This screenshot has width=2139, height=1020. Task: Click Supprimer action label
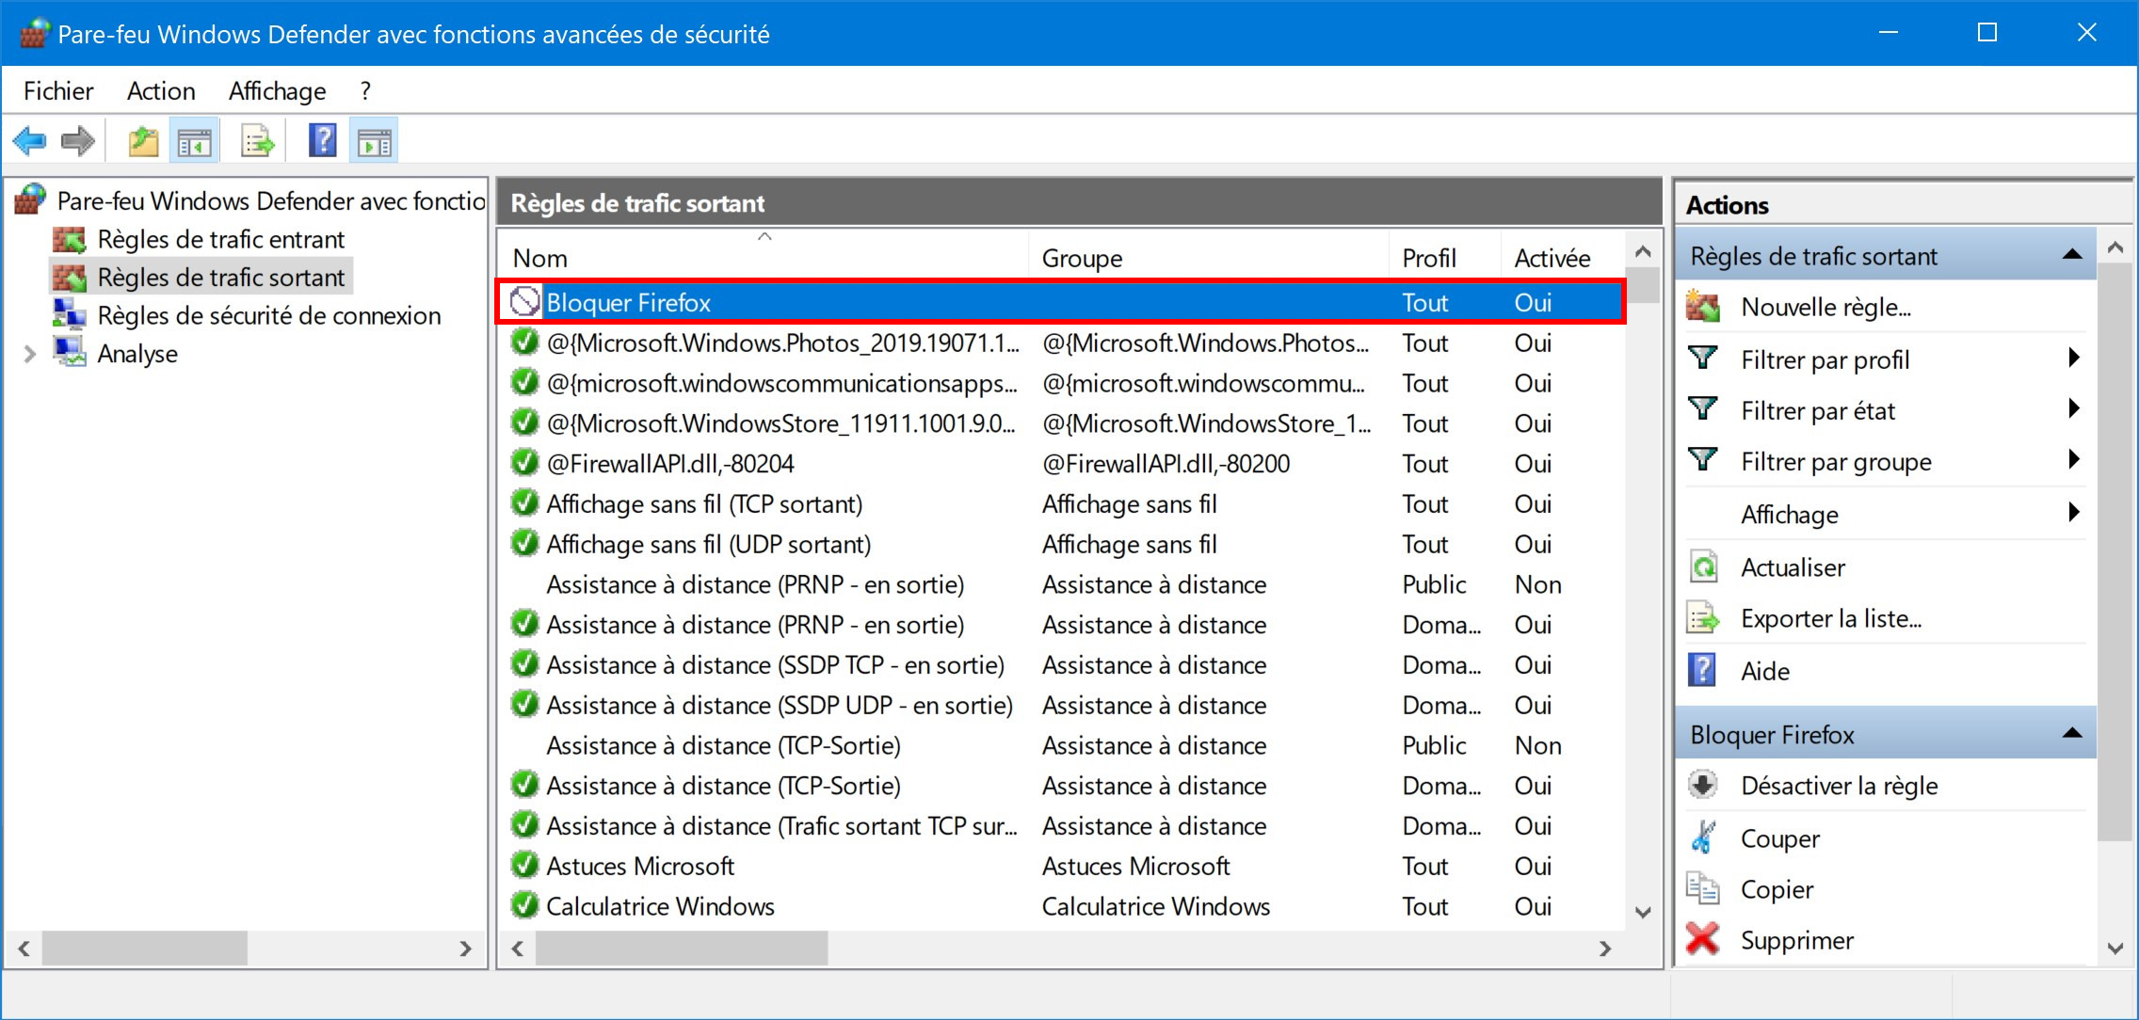1797,940
